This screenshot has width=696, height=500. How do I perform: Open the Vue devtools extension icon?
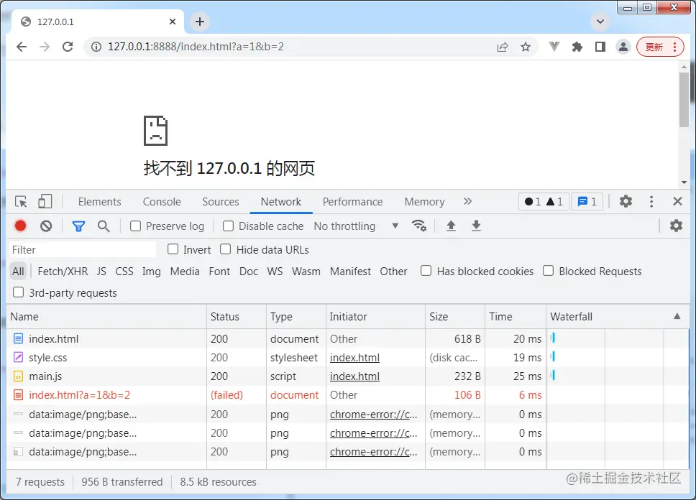click(x=554, y=47)
